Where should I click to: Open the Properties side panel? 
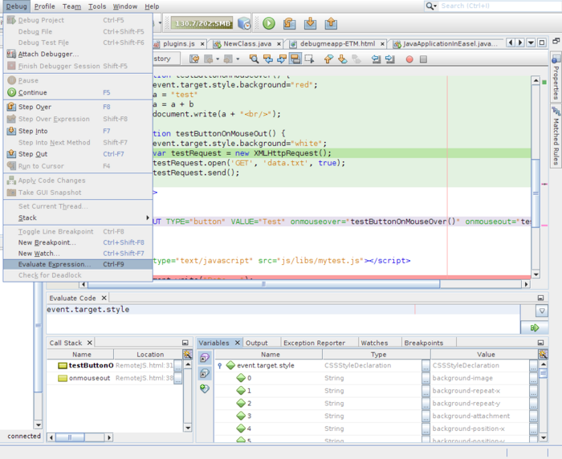[556, 79]
